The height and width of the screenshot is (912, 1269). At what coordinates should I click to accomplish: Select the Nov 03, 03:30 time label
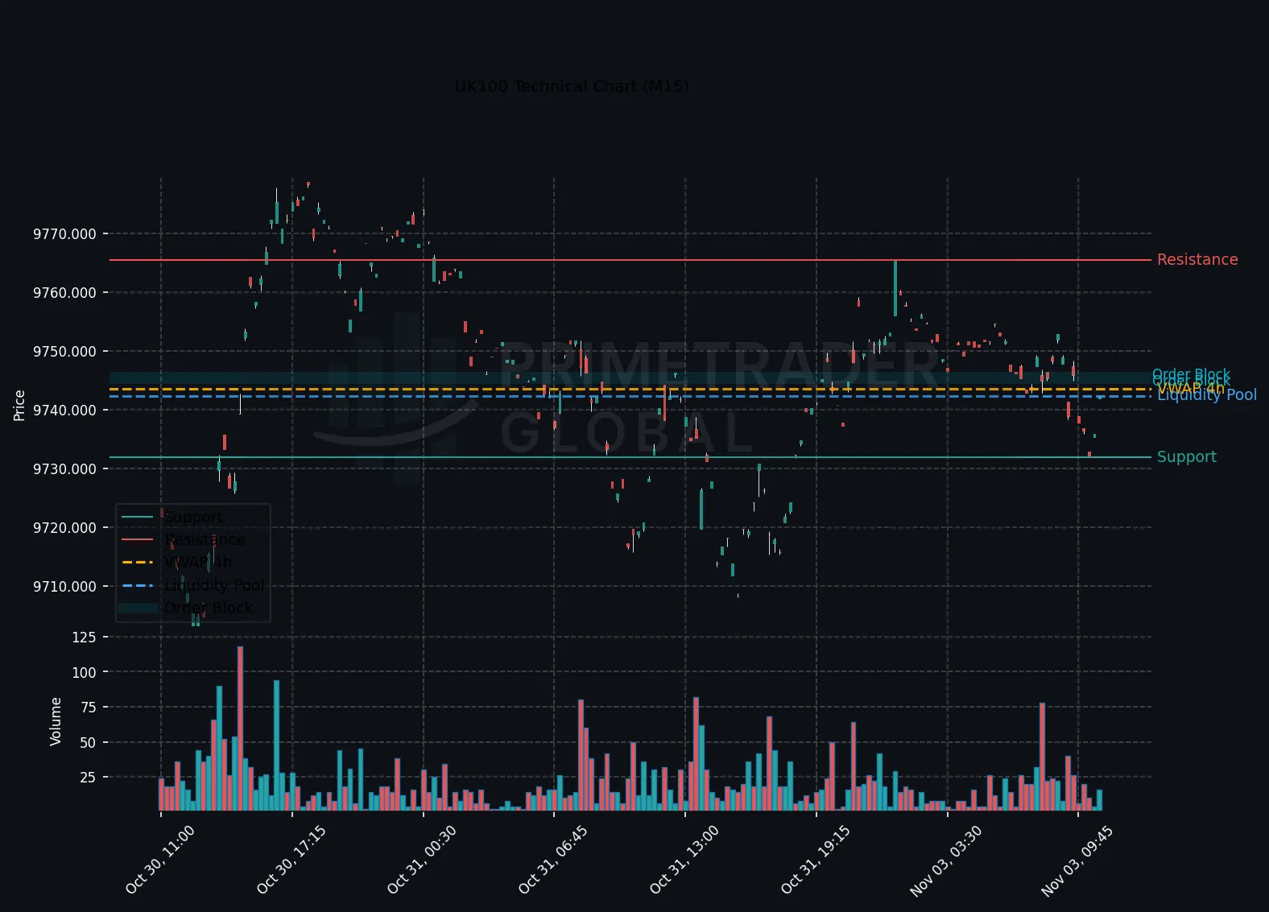946,860
